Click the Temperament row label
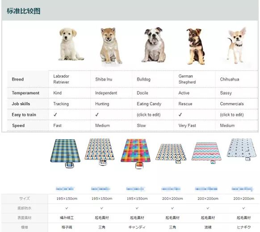The height and width of the screenshot is (232, 260). (25, 93)
